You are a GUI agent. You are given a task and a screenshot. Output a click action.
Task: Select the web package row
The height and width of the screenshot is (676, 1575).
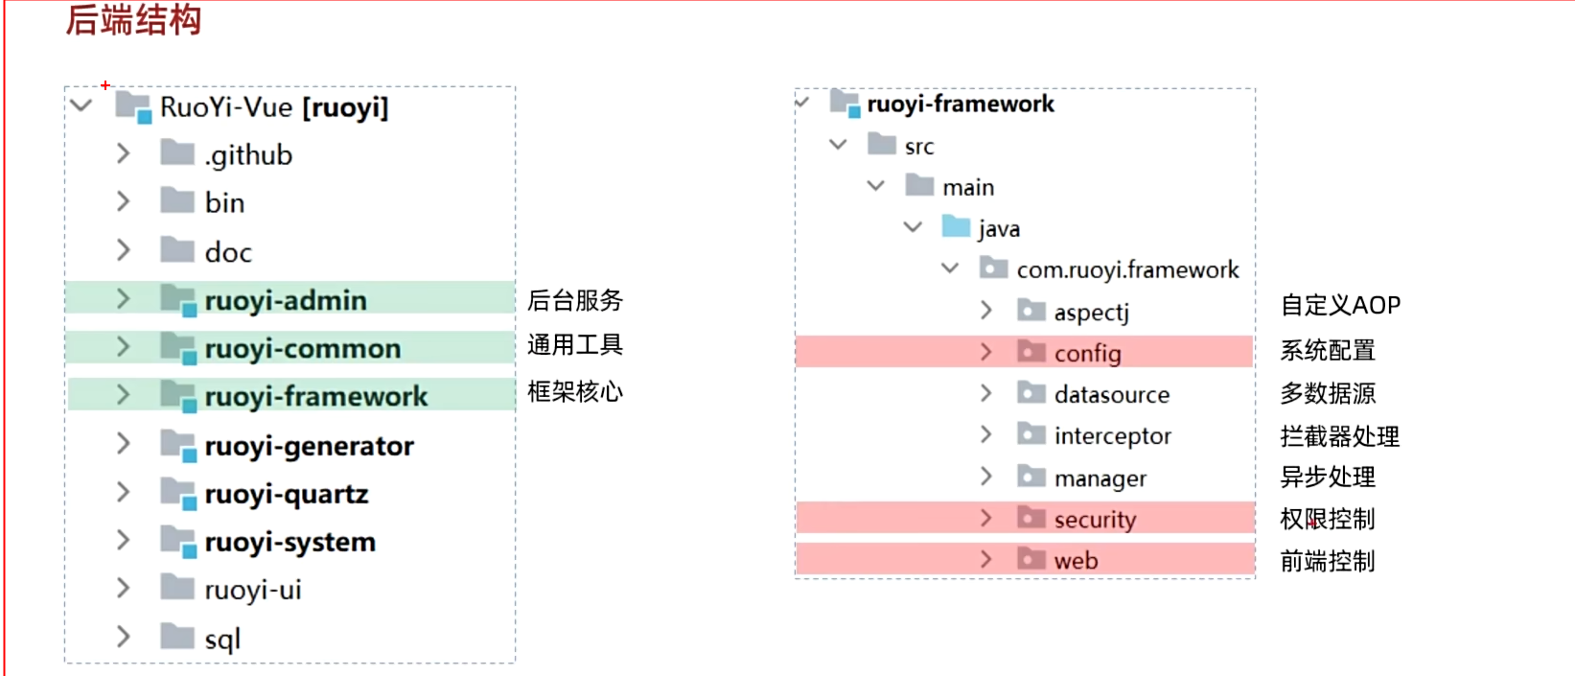click(1076, 560)
